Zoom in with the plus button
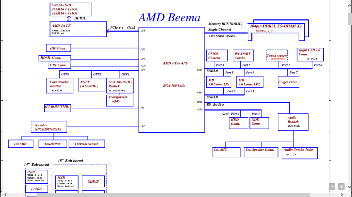This screenshot has width=352, height=197. (x=341, y=187)
